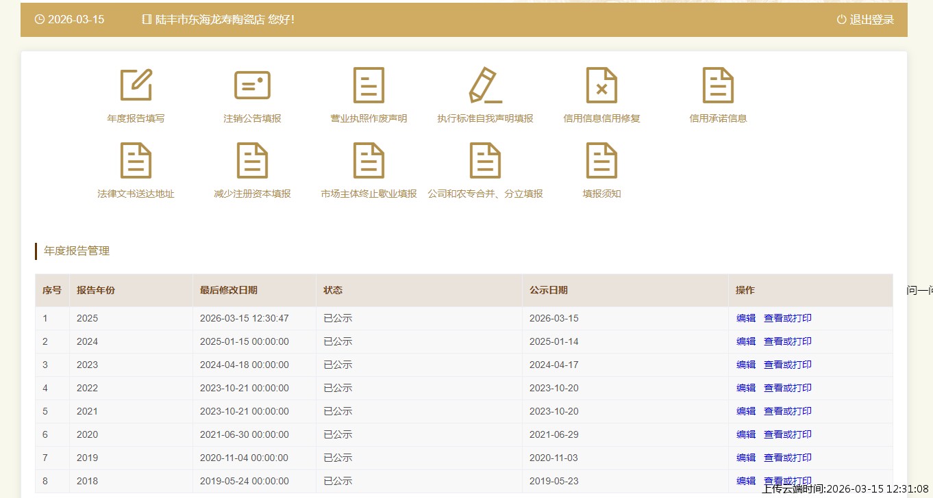Open the 填报须知 document icon
Image resolution: width=933 pixels, height=498 pixels.
(x=601, y=161)
